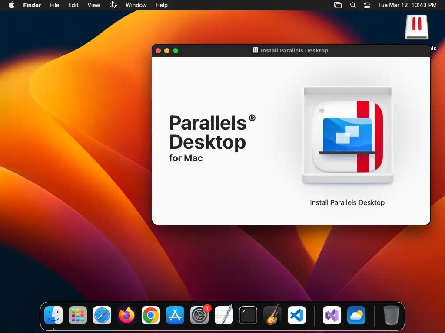Open Control Center in the menu bar
Screen dimensions: 445x333
click(x=367, y=5)
